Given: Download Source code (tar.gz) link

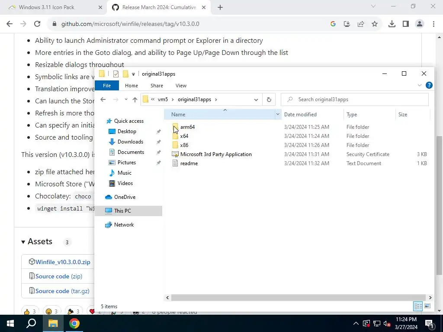Looking at the screenshot, I should pyautogui.click(x=62, y=291).
